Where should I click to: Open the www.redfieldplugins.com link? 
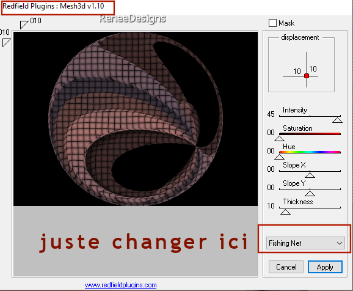[121, 285]
